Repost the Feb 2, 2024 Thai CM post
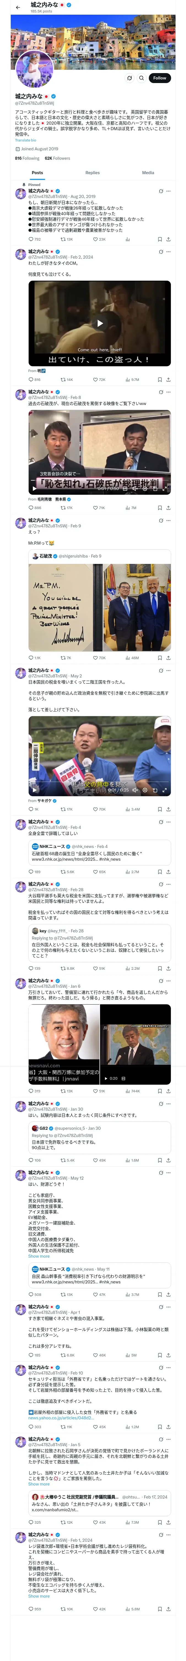The width and height of the screenshot is (186, 1661). click(66, 380)
